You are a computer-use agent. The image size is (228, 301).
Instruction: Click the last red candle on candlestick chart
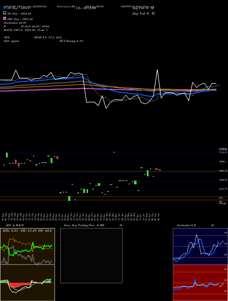pos(160,170)
